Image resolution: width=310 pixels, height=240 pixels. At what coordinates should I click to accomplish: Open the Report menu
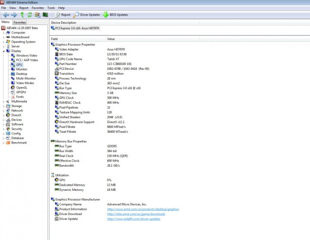coord(24,8)
